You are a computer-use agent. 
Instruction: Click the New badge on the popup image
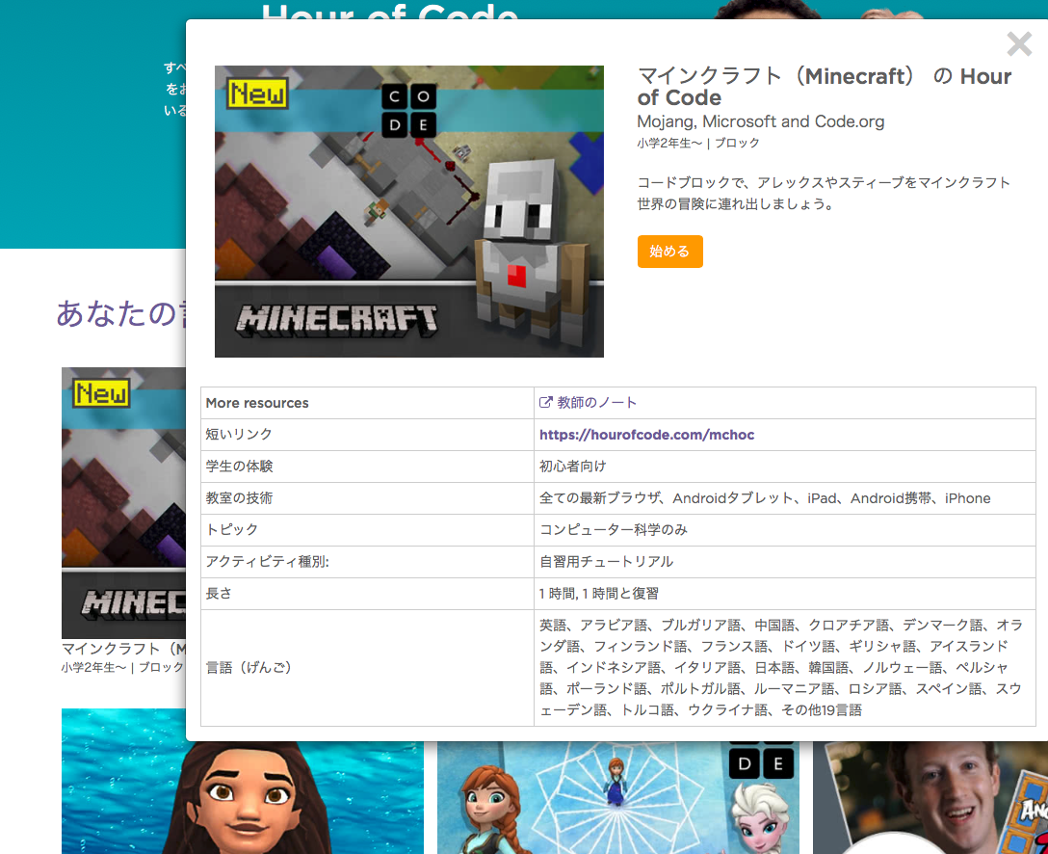[258, 94]
